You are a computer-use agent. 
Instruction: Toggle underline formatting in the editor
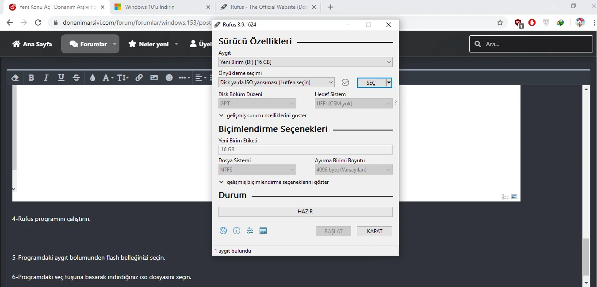tap(61, 78)
